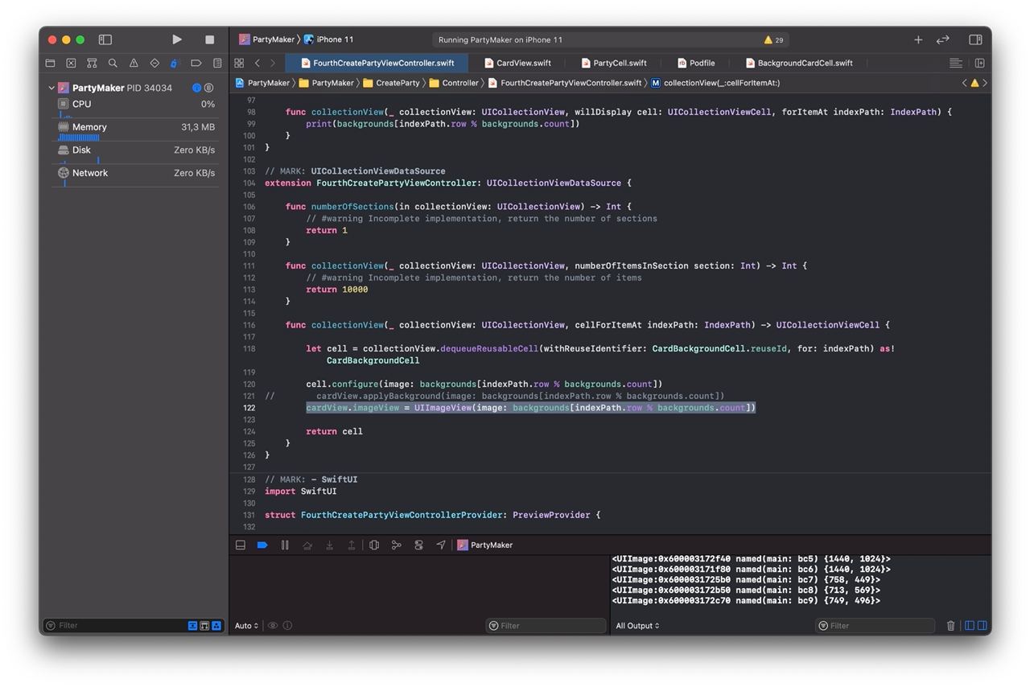Toggle the inspectors panel
The height and width of the screenshot is (687, 1030).
pos(975,39)
